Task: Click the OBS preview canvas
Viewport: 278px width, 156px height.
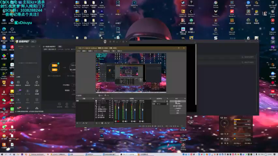Action: click(x=131, y=73)
